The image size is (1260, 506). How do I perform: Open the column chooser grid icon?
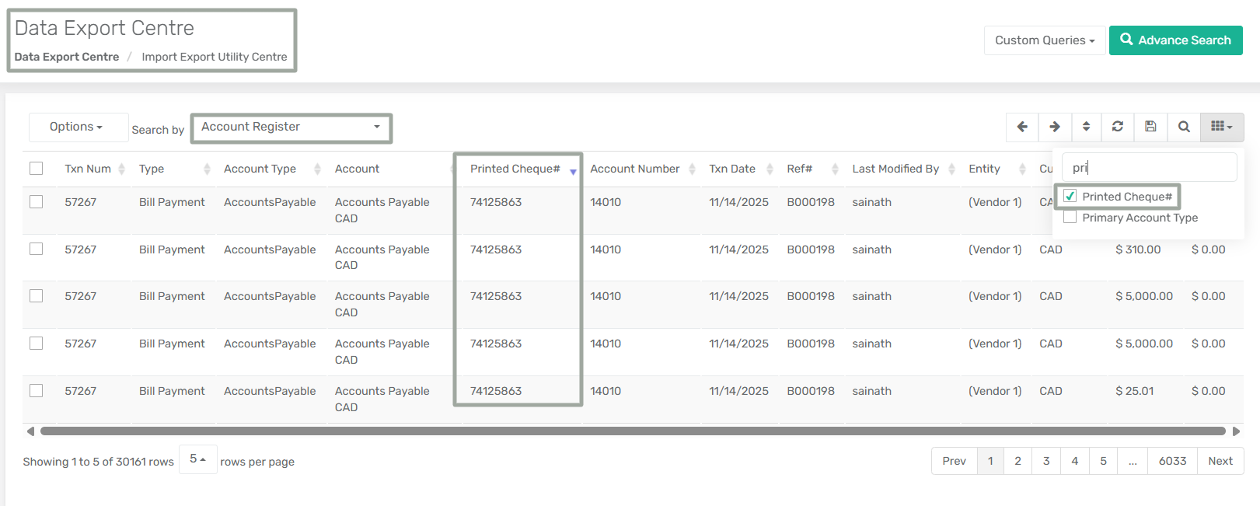tap(1221, 127)
